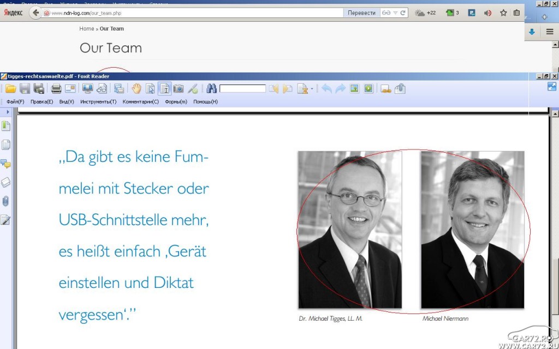Open browser downloads with the blue arrow

(532, 32)
